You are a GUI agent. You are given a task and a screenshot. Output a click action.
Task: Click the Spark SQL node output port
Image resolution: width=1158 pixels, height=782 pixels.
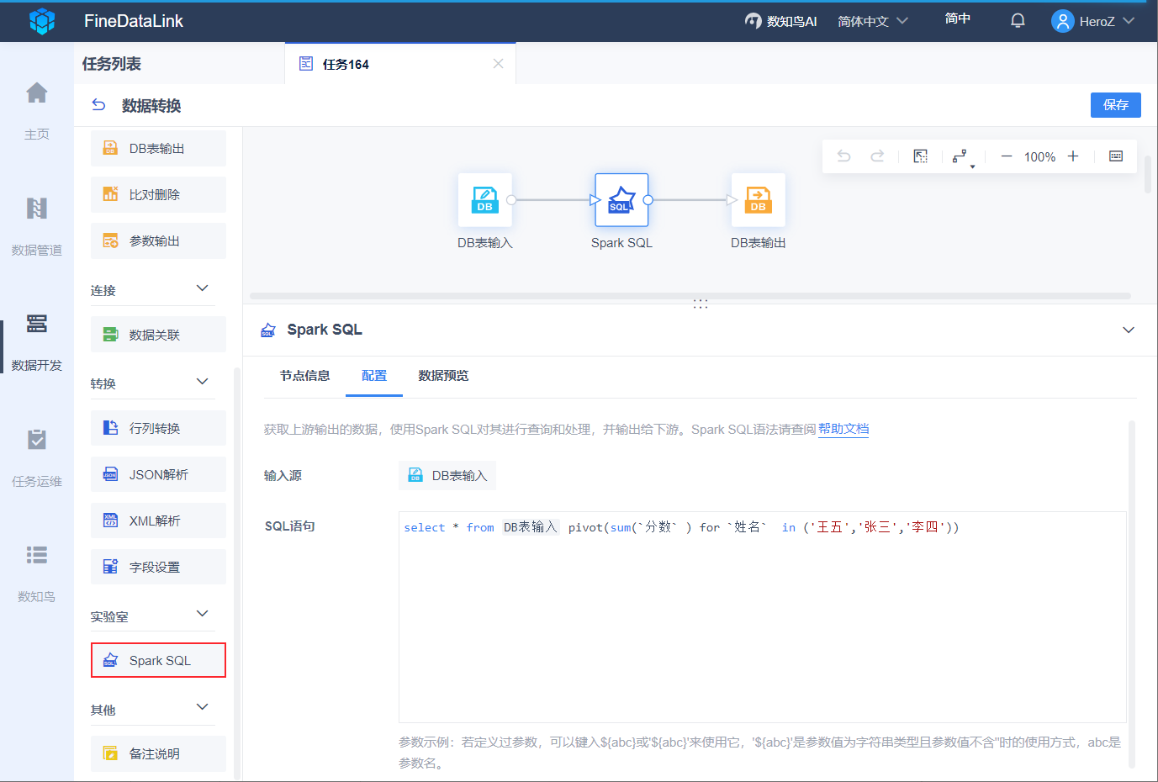pos(648,200)
